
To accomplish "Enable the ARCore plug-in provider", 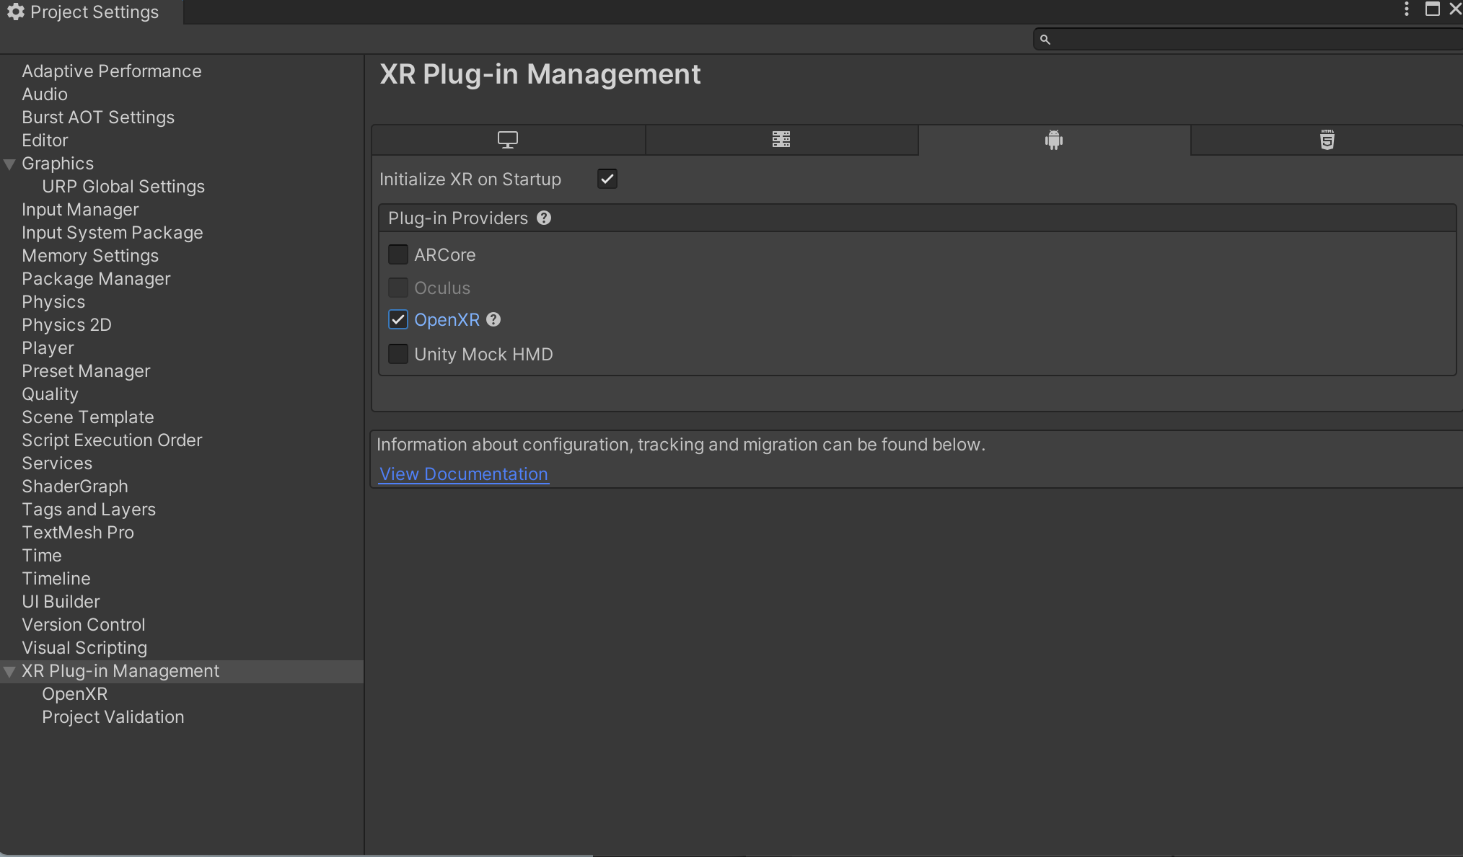I will tap(398, 254).
